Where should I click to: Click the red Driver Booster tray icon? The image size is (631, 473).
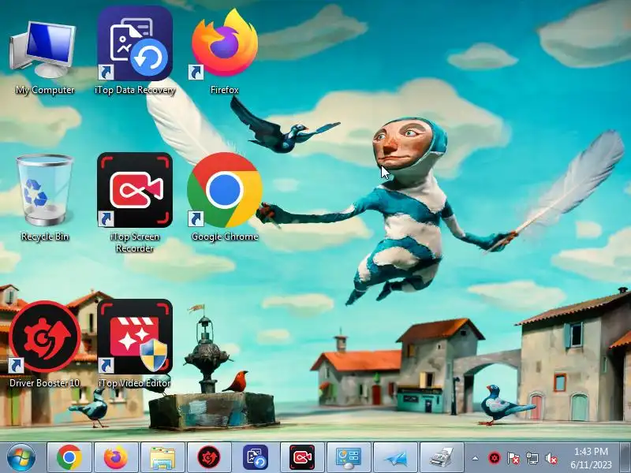[x=495, y=458]
